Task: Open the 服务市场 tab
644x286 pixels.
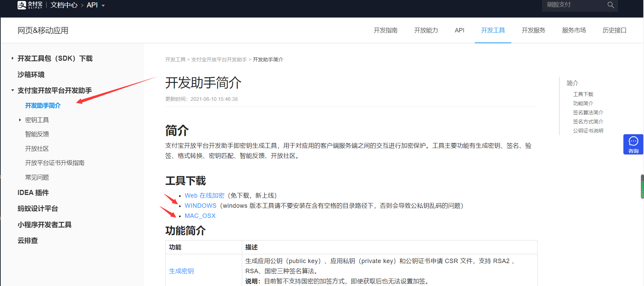Action: (574, 30)
